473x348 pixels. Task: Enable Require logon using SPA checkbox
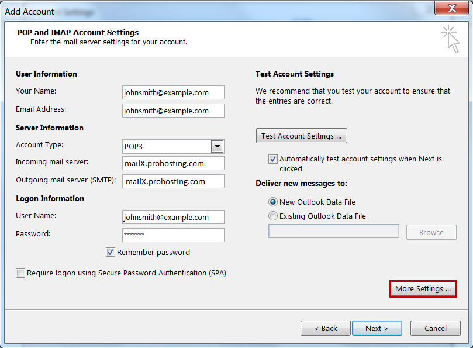click(x=20, y=273)
